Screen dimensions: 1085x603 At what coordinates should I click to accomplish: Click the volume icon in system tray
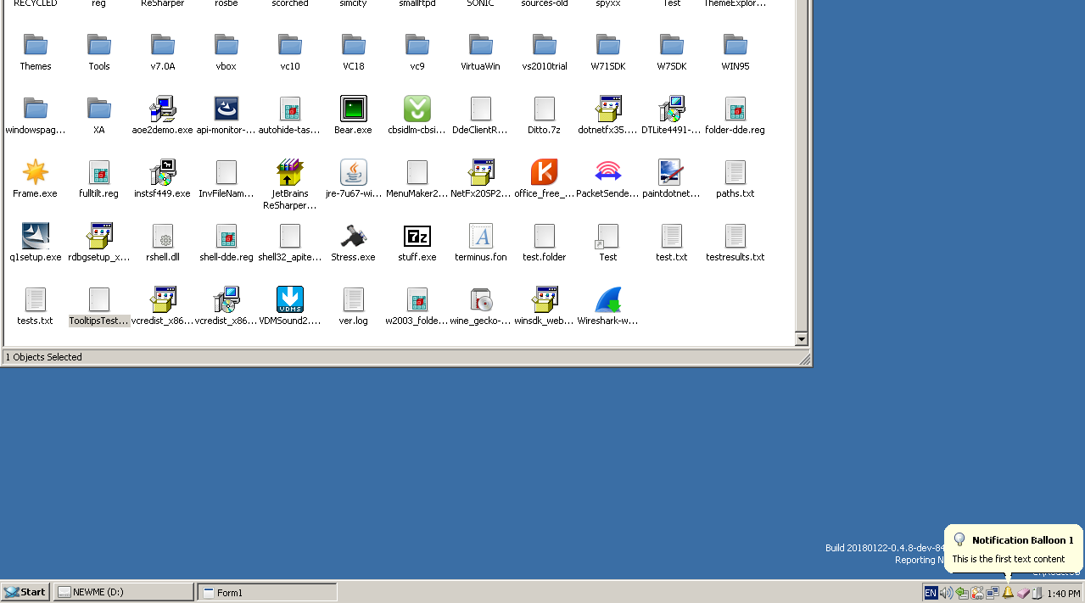click(x=945, y=592)
